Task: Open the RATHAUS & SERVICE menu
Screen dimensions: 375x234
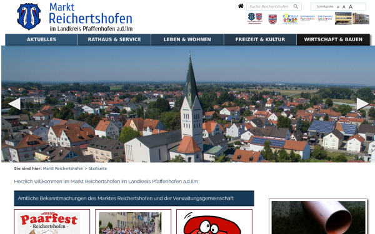Action: (114, 39)
